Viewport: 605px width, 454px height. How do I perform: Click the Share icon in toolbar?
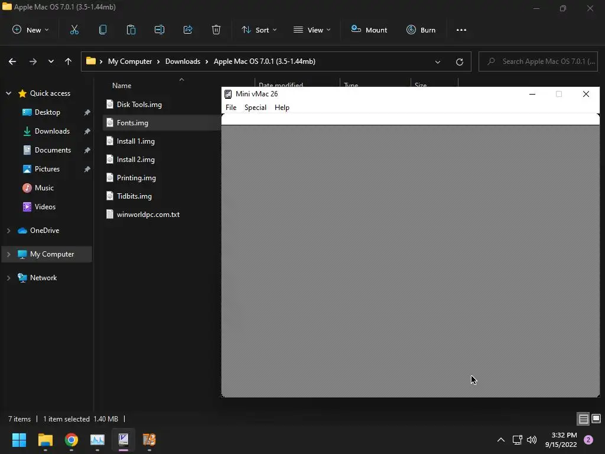tap(188, 30)
